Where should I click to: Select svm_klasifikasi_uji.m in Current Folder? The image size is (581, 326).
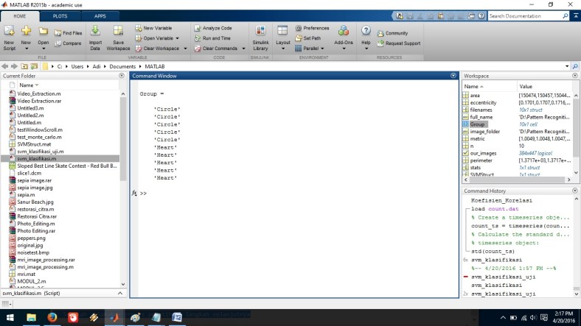42,151
